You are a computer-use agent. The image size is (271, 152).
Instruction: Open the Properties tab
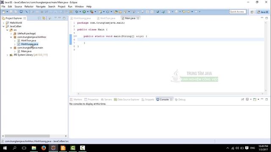91,100
